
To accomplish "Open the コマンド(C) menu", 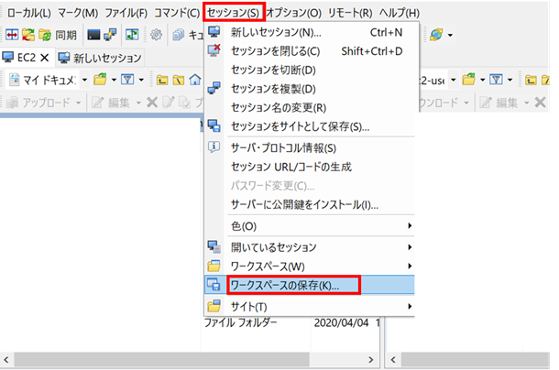I will [177, 13].
